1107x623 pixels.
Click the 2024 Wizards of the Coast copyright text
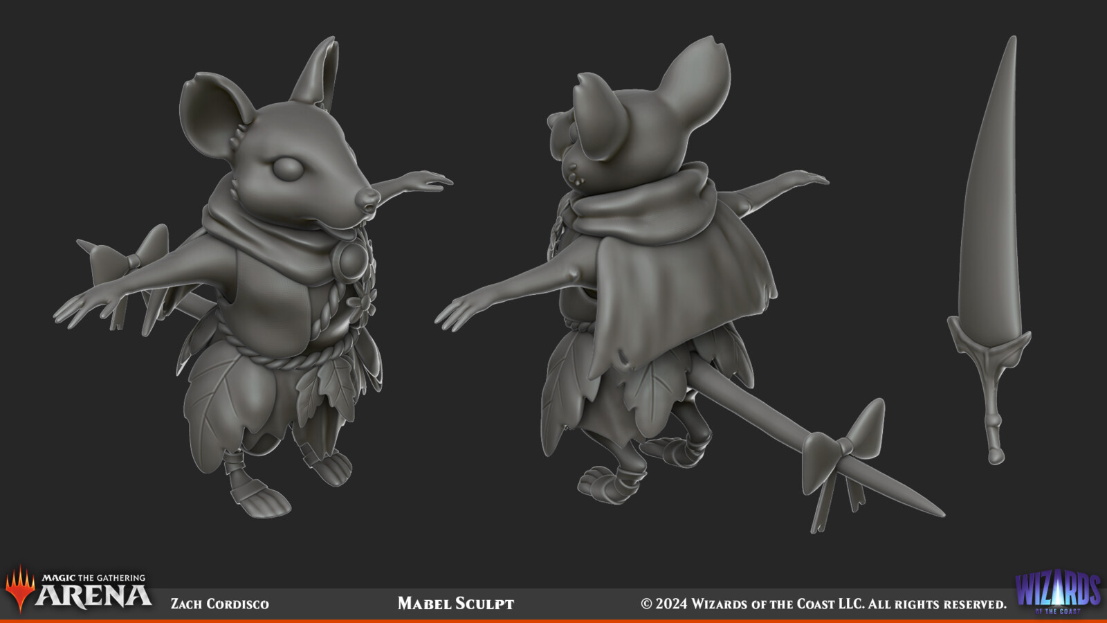coord(823,604)
